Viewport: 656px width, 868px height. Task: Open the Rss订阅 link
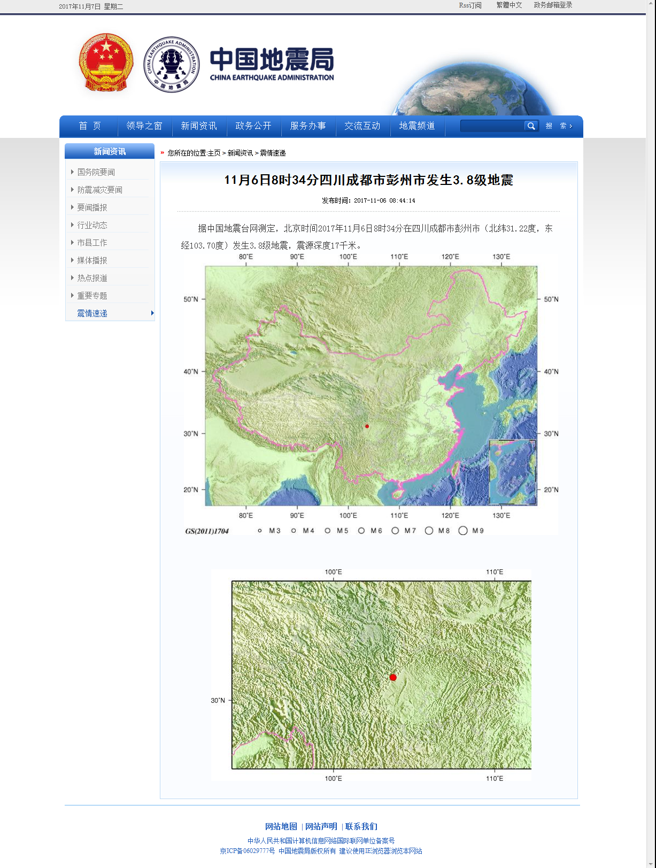pos(470,5)
